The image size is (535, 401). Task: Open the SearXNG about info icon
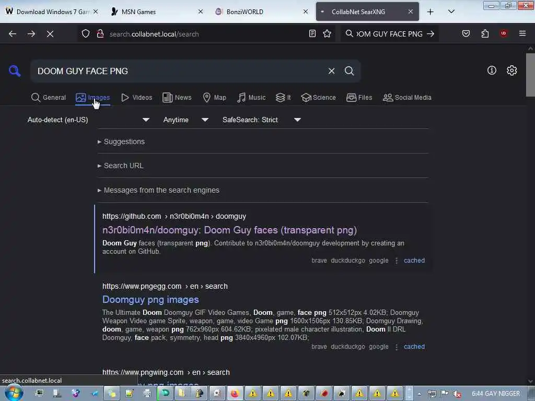coord(492,70)
